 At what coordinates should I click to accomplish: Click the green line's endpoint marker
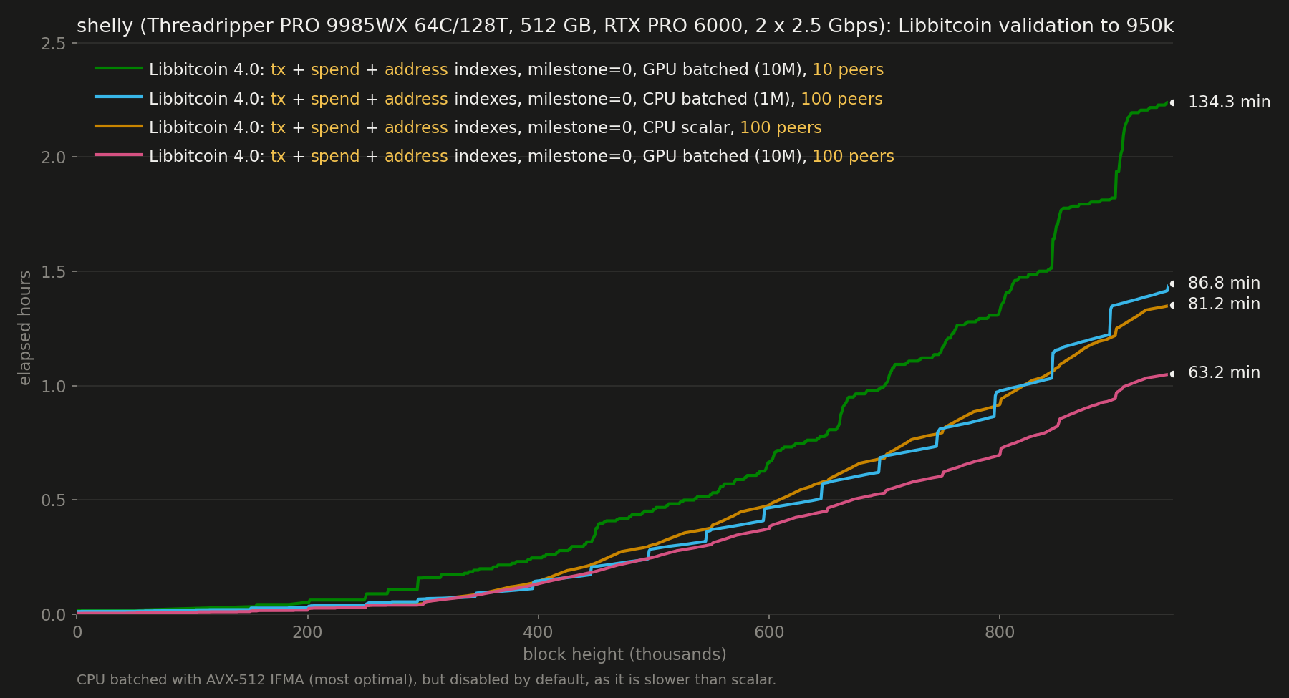(x=1172, y=102)
